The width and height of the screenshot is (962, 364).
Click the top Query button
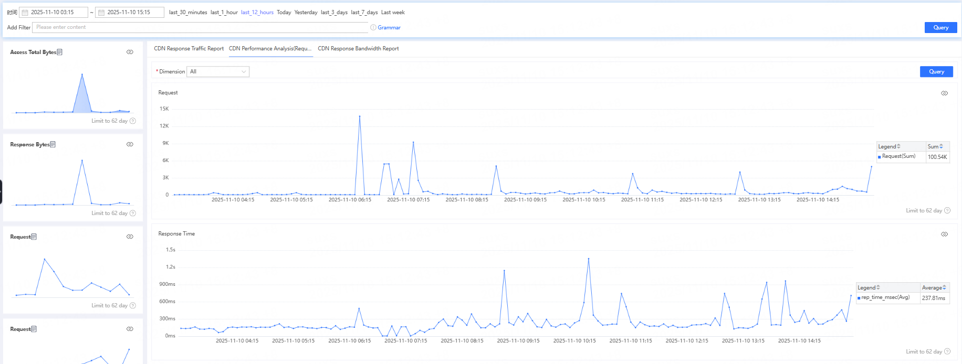coord(940,27)
